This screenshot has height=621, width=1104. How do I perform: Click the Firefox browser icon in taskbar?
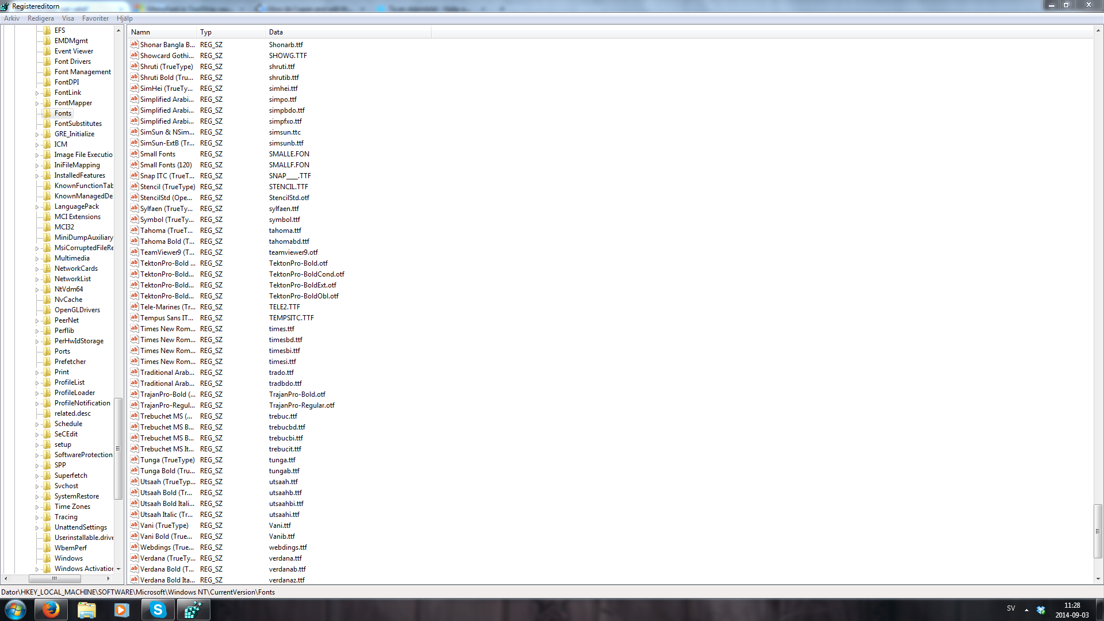pyautogui.click(x=50, y=609)
